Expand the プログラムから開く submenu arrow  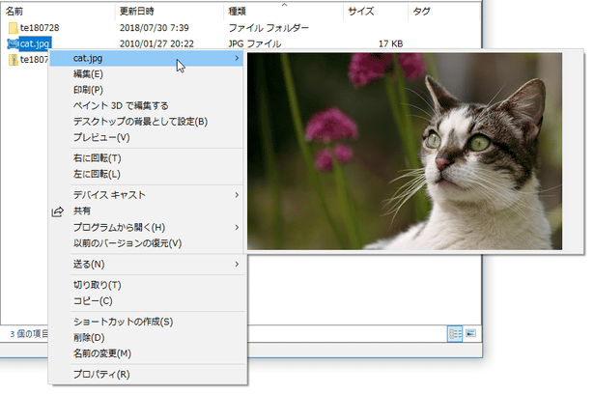click(237, 227)
